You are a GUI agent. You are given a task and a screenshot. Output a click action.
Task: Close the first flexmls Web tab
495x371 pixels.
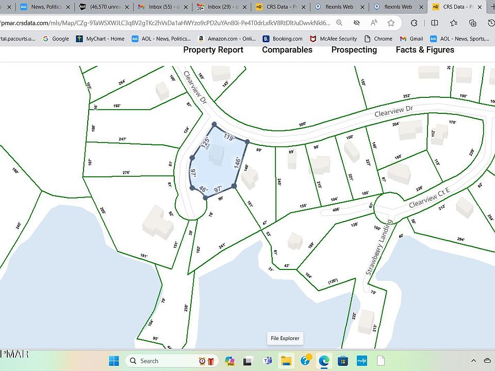click(362, 7)
